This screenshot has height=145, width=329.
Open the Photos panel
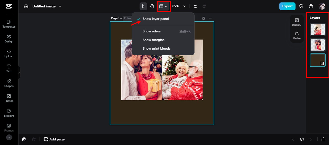point(9,98)
